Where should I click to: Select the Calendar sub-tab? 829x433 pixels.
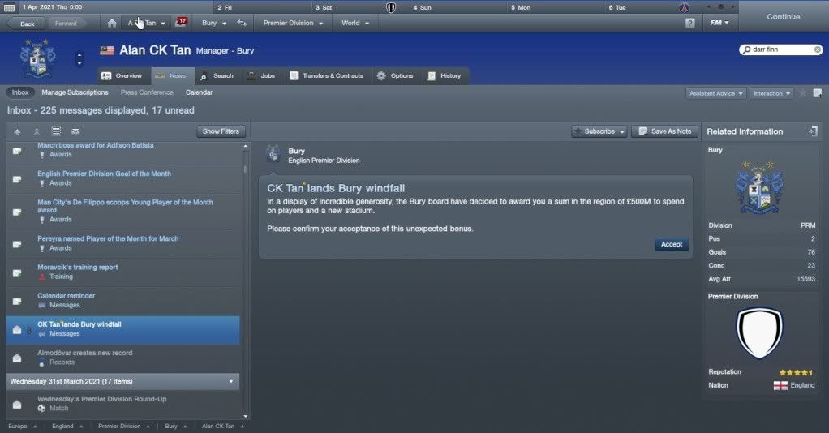tap(199, 92)
